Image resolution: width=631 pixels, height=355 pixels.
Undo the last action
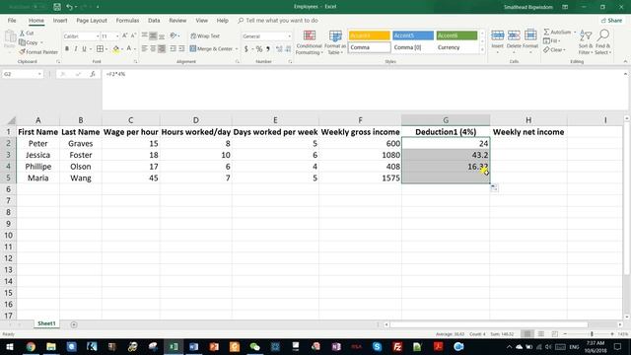point(69,7)
